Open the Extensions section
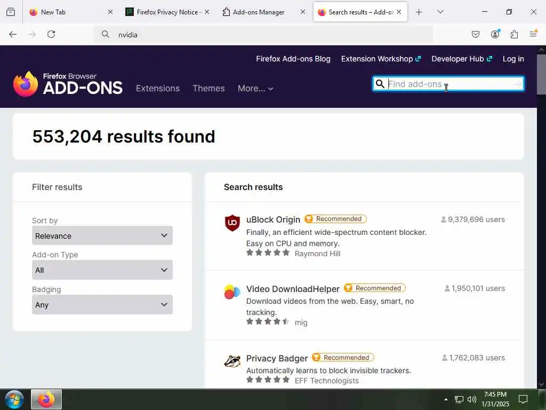The height and width of the screenshot is (410, 546). [158, 88]
